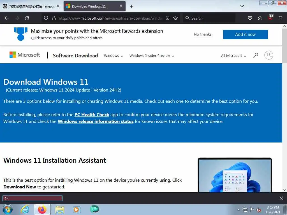Open the tracking protection shield icon
Viewport: 287px width, 215px height.
coord(46,18)
